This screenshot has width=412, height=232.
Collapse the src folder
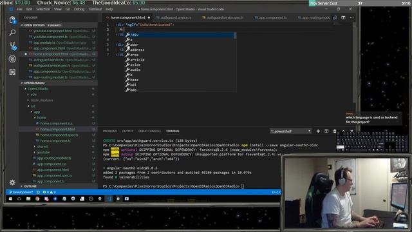click(x=33, y=106)
